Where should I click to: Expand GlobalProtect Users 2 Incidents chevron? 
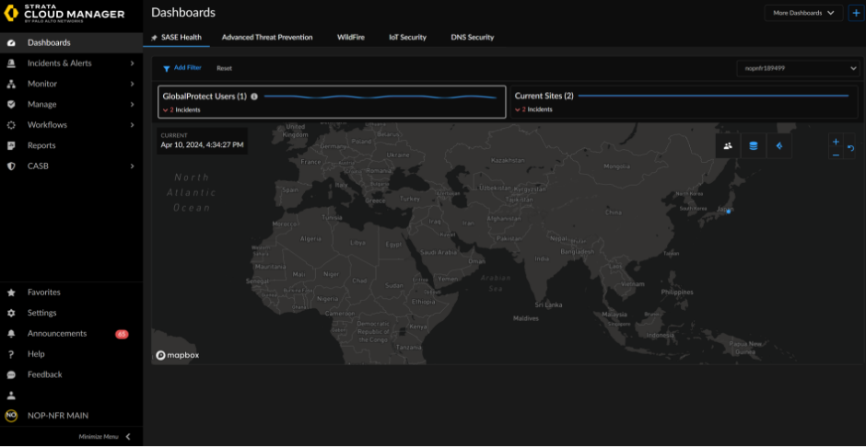coord(165,110)
